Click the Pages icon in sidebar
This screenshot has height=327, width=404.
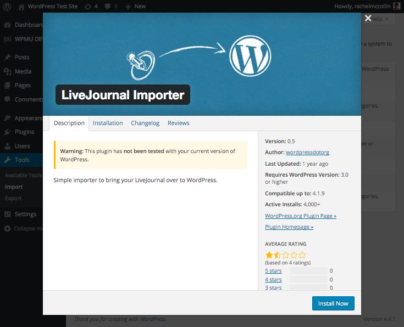click(x=8, y=85)
